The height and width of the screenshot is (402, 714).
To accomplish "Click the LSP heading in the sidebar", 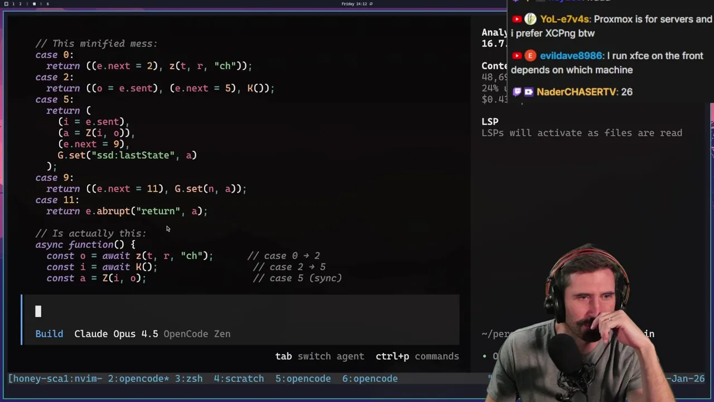I will (x=490, y=122).
